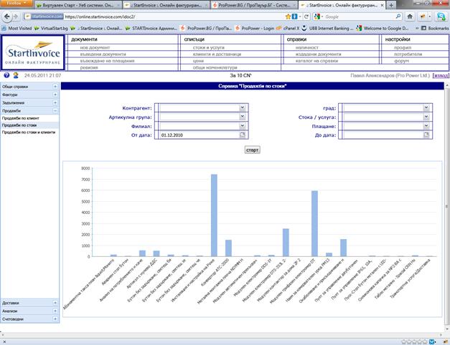Open a new tab with the plus button
The height and width of the screenshot is (345, 450).
(391, 5)
